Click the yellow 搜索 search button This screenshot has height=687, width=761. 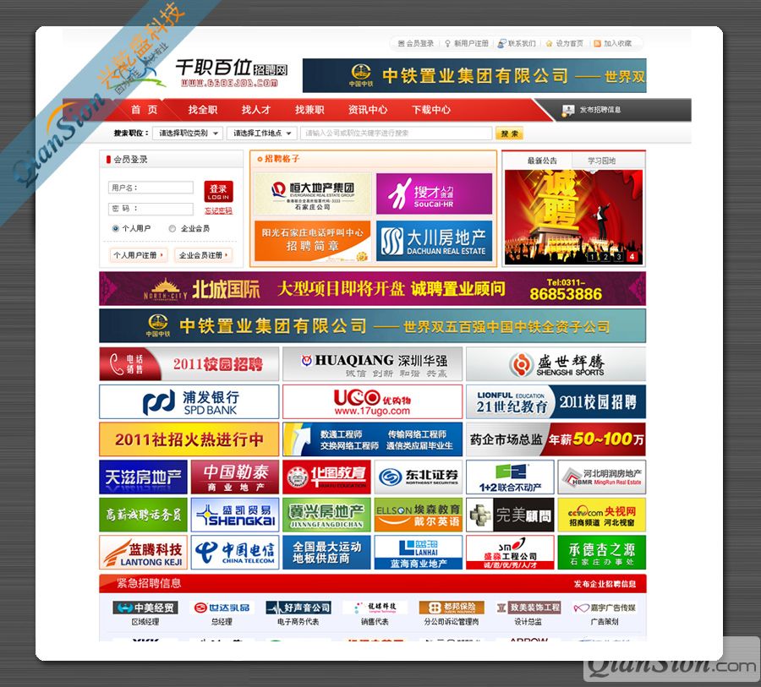tap(509, 134)
